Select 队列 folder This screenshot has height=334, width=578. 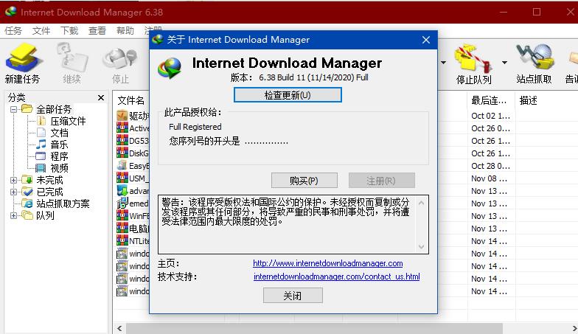46,215
